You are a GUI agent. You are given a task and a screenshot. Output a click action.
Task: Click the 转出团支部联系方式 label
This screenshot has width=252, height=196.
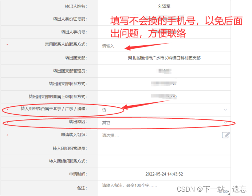(x=68, y=84)
